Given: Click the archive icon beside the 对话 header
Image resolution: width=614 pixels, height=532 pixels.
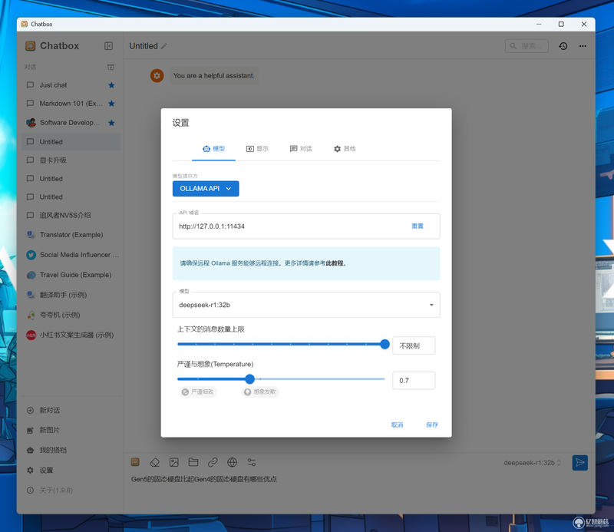Looking at the screenshot, I should pos(111,67).
